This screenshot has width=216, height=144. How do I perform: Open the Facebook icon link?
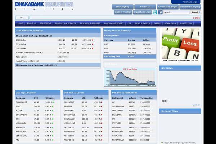click(160, 12)
